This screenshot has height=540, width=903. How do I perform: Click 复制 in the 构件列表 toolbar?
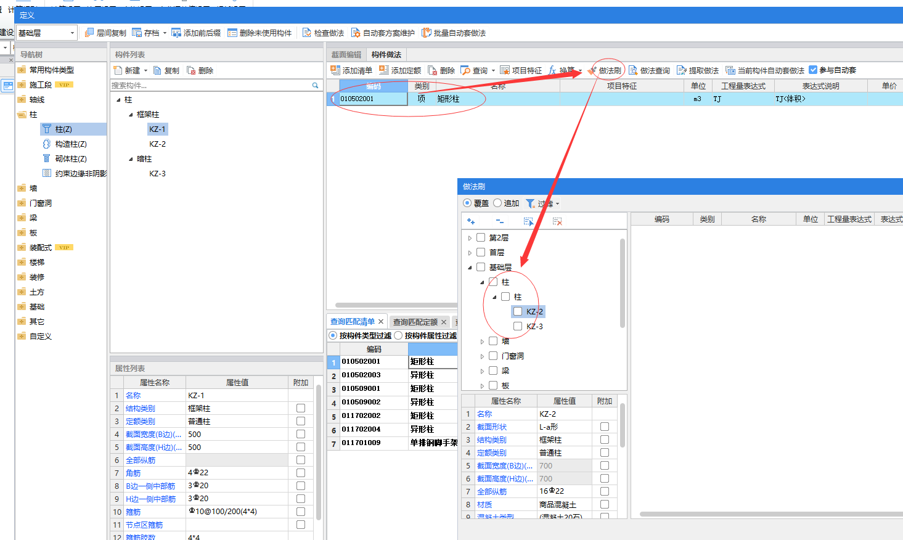coord(166,70)
